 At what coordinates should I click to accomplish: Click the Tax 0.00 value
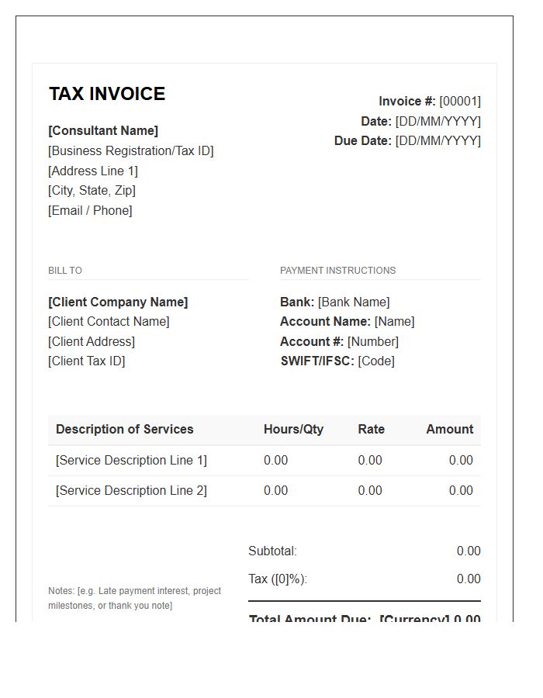click(x=469, y=579)
